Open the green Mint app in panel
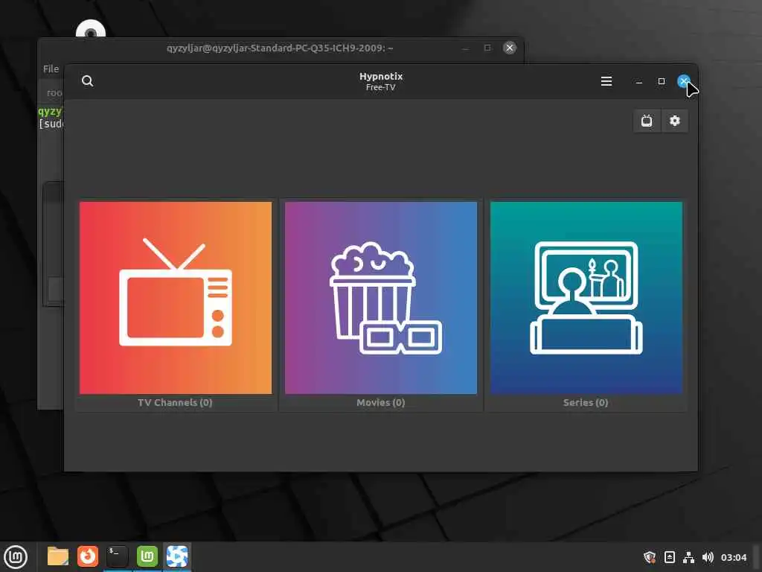Image resolution: width=762 pixels, height=572 pixels. click(147, 556)
